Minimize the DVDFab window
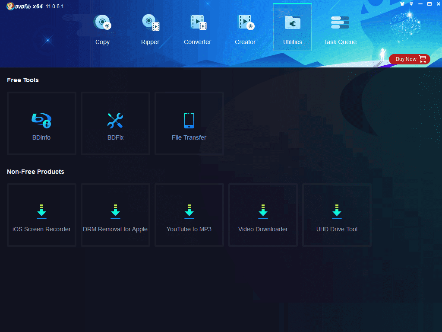Image resolution: width=442 pixels, height=332 pixels. coord(420,4)
